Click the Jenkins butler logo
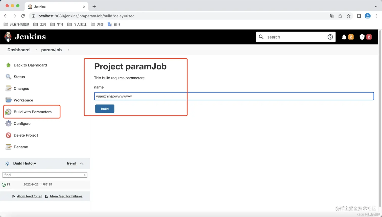382x217 pixels. tap(8, 37)
